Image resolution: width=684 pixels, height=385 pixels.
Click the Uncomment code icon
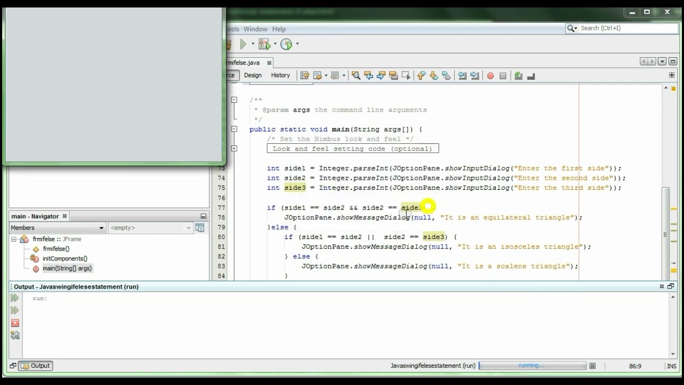click(x=531, y=76)
